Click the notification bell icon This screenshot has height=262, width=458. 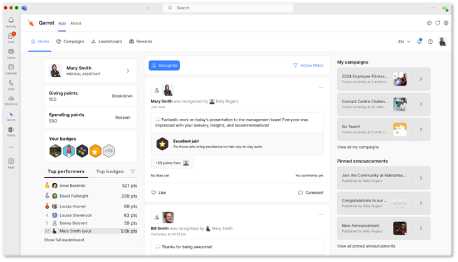pyautogui.click(x=419, y=41)
